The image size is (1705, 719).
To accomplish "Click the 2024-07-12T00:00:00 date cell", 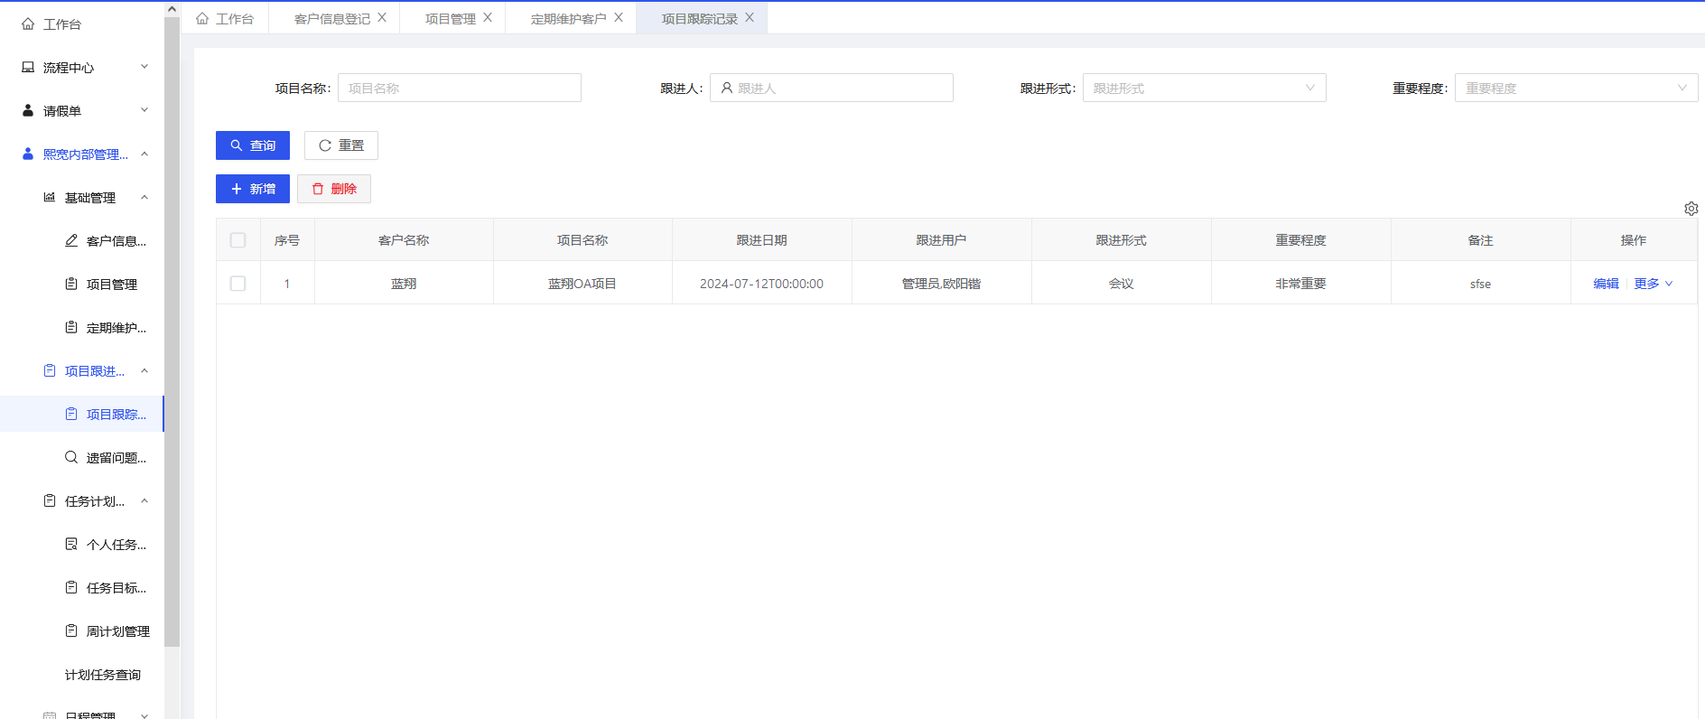I will point(761,284).
